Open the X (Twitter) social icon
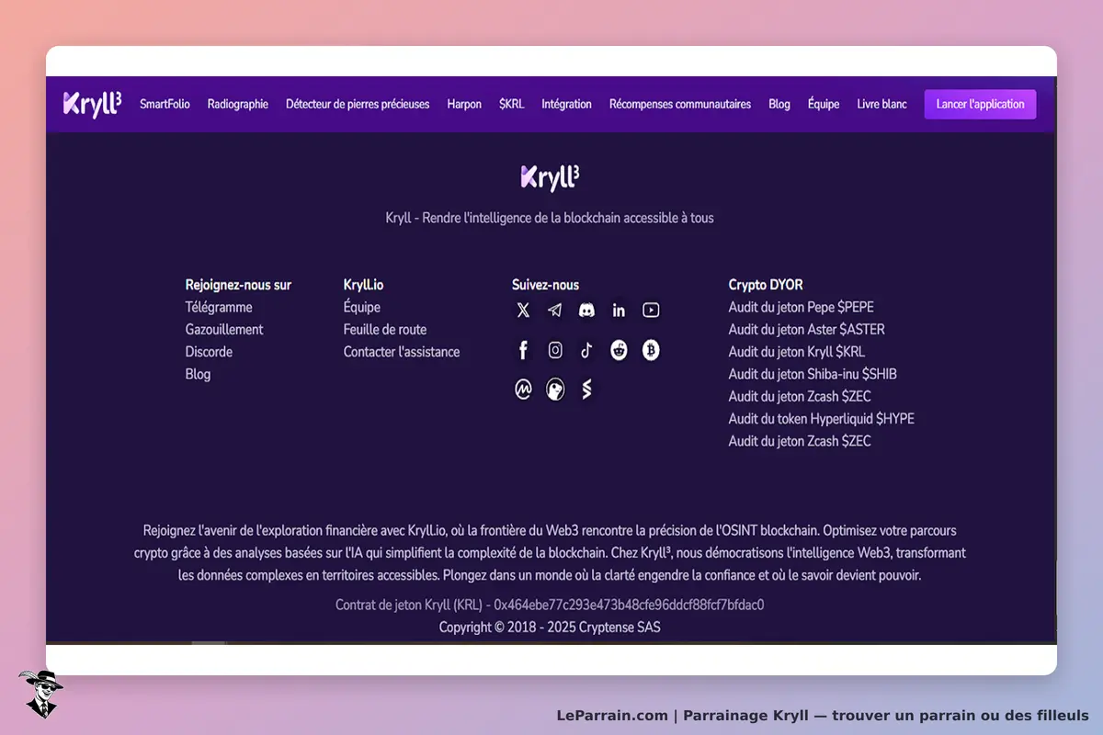Image resolution: width=1103 pixels, height=735 pixels. [x=523, y=311]
